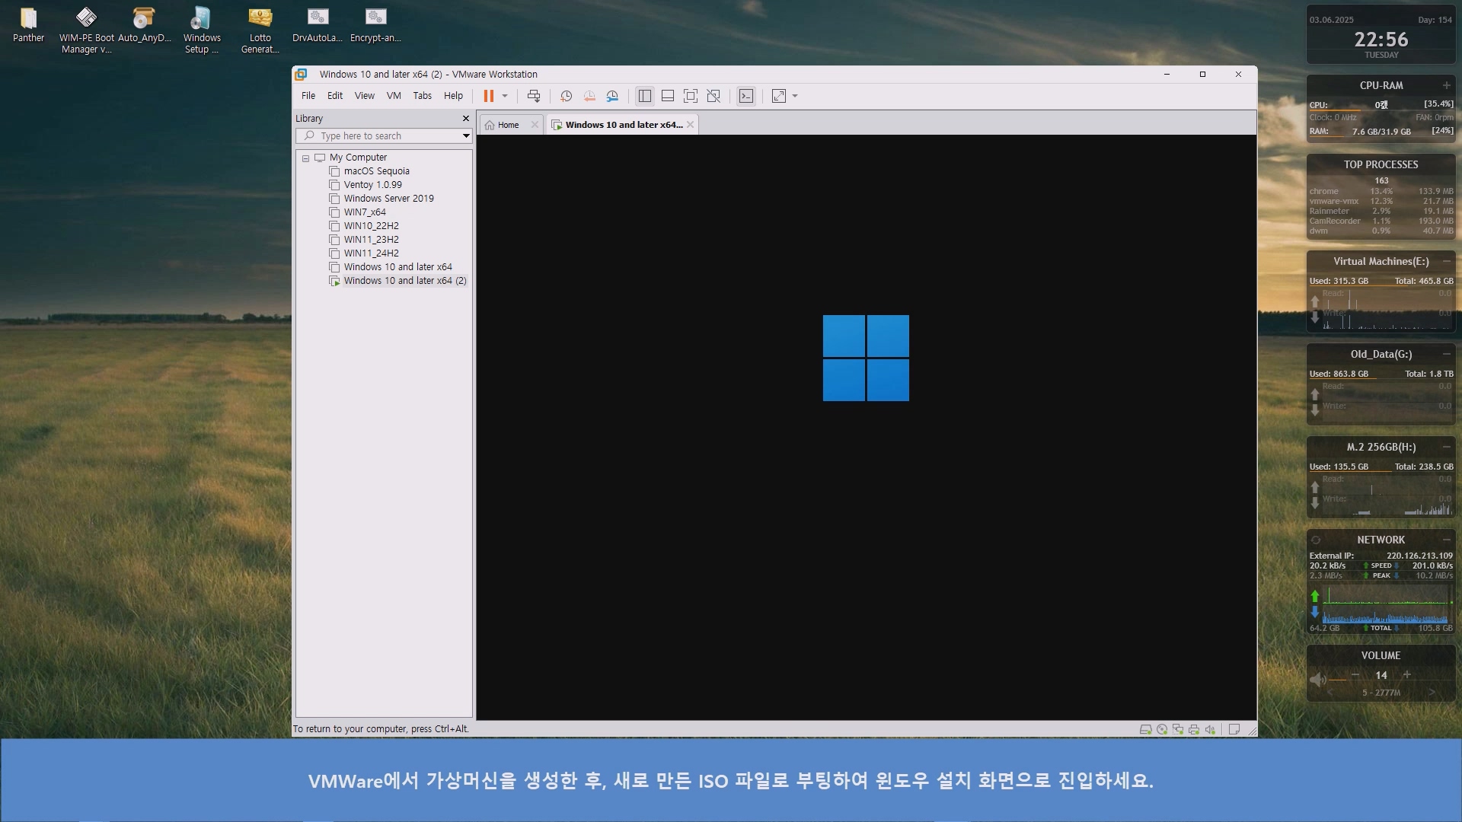Open the power options dropdown arrow

(x=505, y=96)
